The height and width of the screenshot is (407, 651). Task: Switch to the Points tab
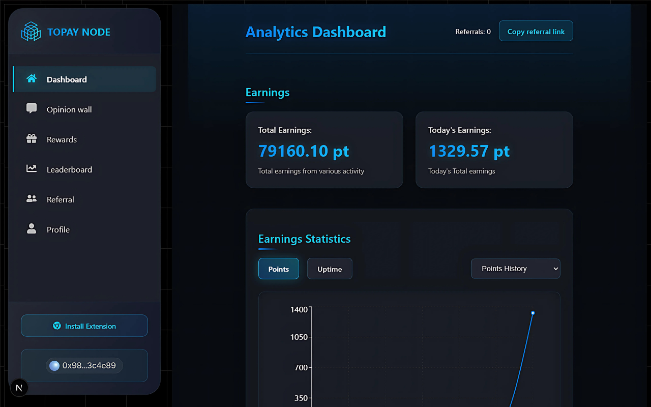[x=279, y=269]
